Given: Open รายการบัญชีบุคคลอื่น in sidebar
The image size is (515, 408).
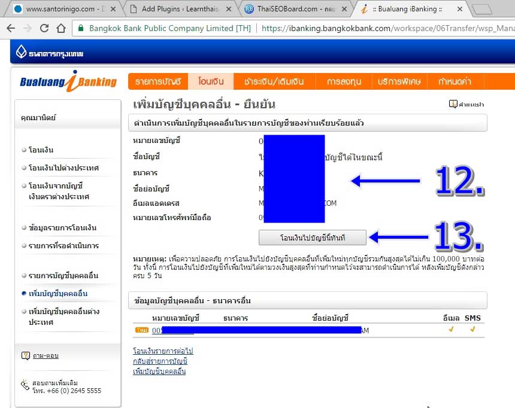Looking at the screenshot, I should click(x=63, y=276).
